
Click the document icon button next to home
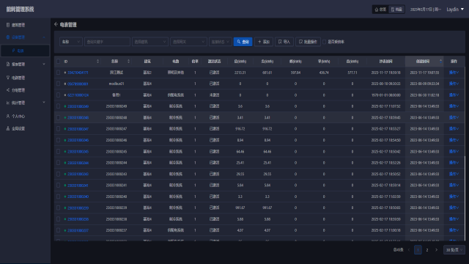tap(393, 10)
